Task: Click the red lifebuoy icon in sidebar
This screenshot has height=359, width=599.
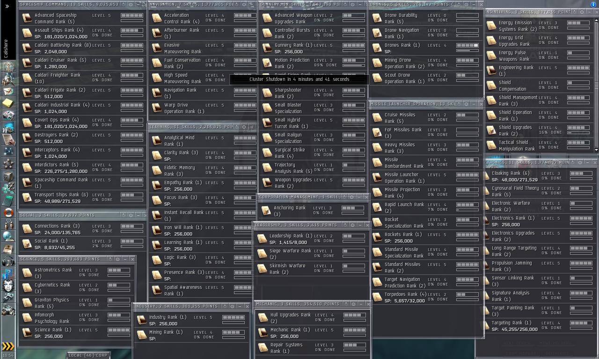Action: coord(8,213)
